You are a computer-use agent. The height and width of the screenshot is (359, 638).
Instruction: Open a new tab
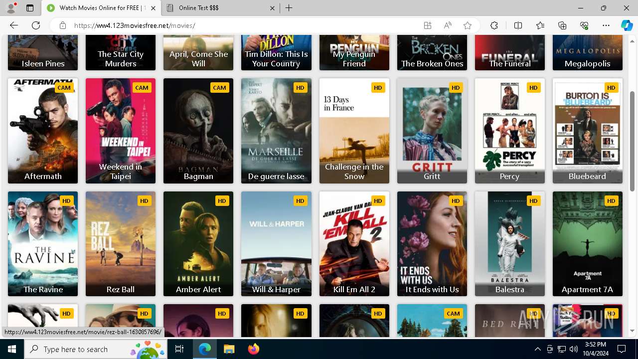coord(289,8)
